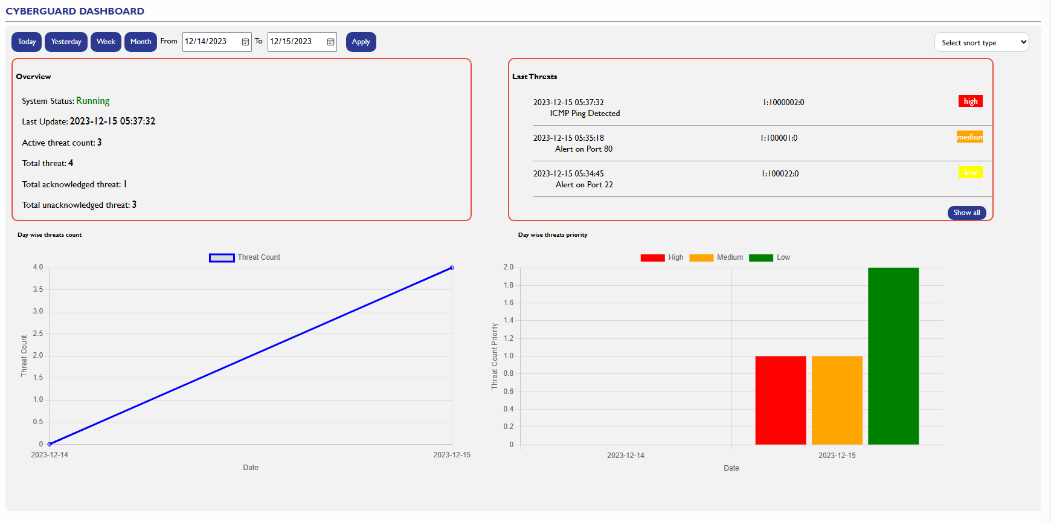Click threat ID 1:100022:0
The width and height of the screenshot is (1051, 522).
[780, 173]
